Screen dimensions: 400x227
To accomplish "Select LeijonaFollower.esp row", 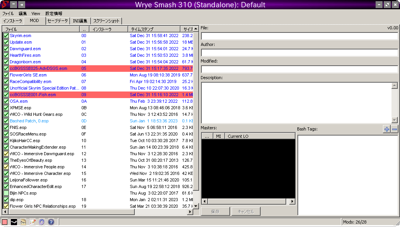I will (x=98, y=180).
